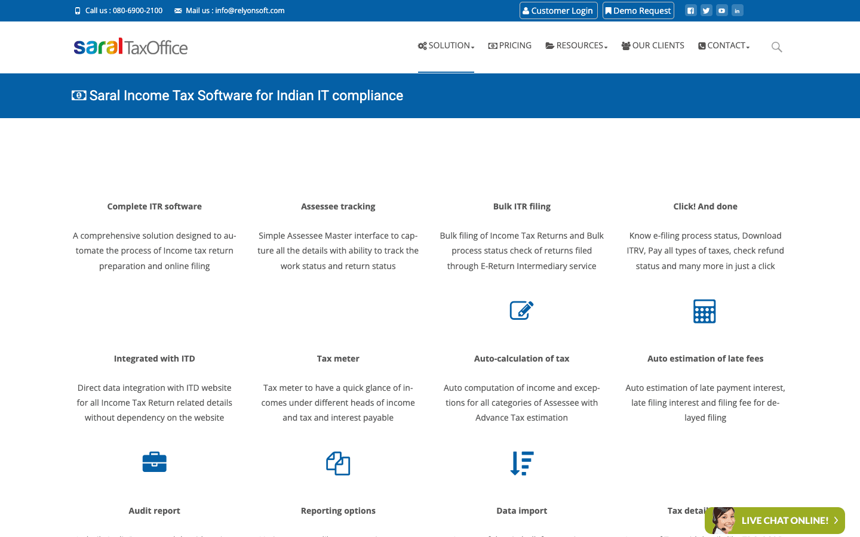
Task: Click the Bulk ITR filing heading
Action: pyautogui.click(x=522, y=206)
